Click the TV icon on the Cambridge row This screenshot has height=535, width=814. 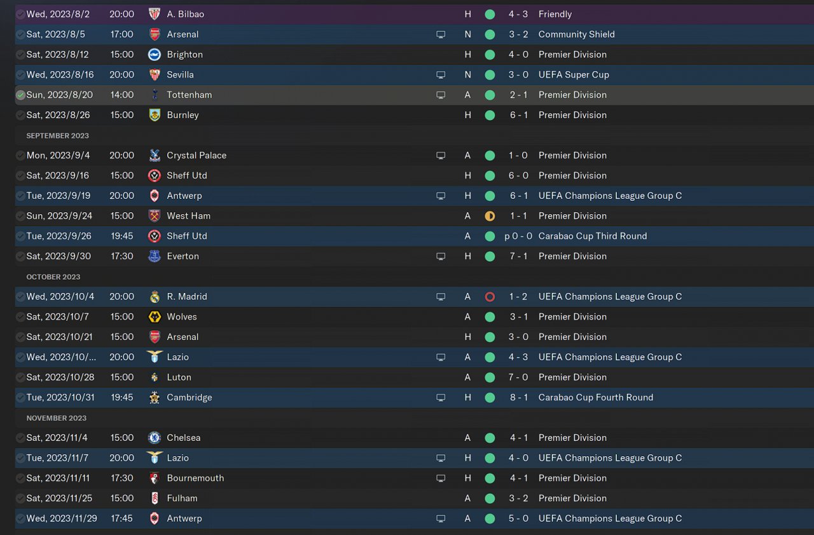coord(441,398)
